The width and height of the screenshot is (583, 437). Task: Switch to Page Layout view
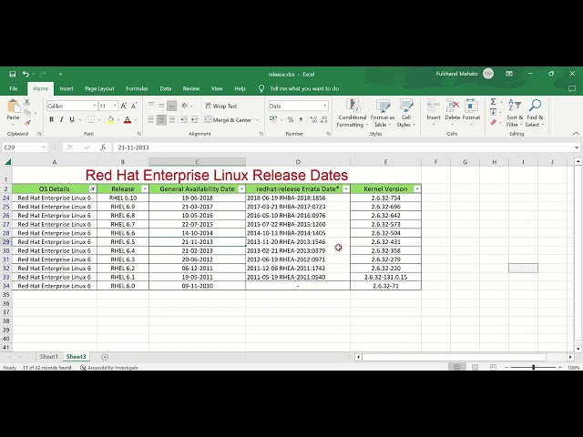(x=475, y=367)
